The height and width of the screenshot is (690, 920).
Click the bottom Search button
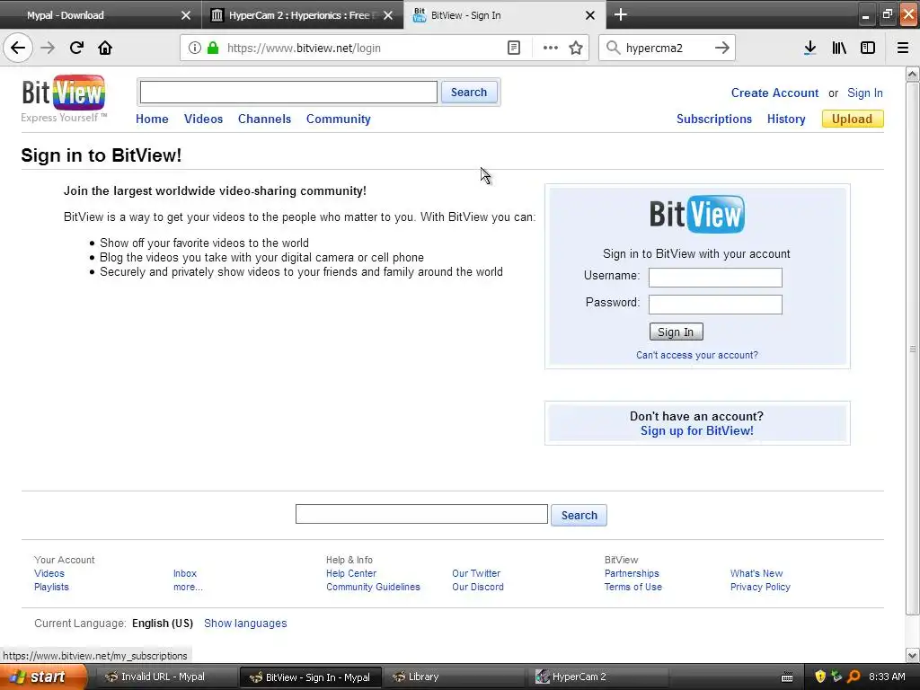pyautogui.click(x=579, y=515)
